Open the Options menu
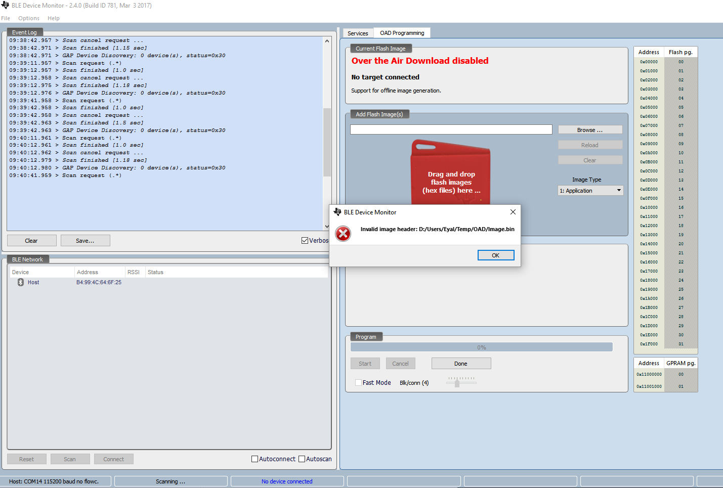 coord(29,18)
